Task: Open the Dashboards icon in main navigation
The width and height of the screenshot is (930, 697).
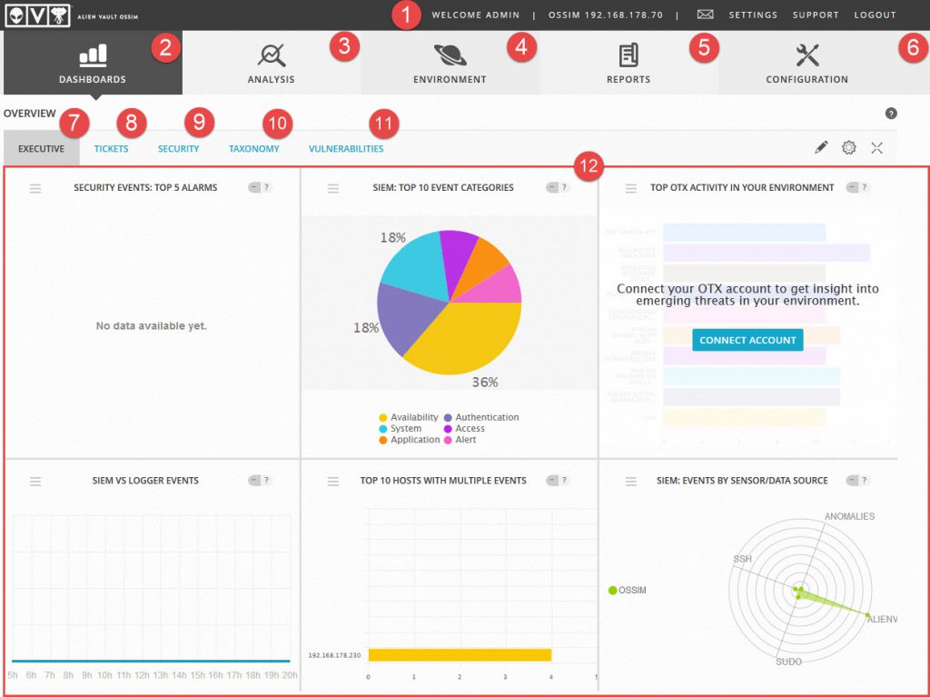Action: pos(93,55)
